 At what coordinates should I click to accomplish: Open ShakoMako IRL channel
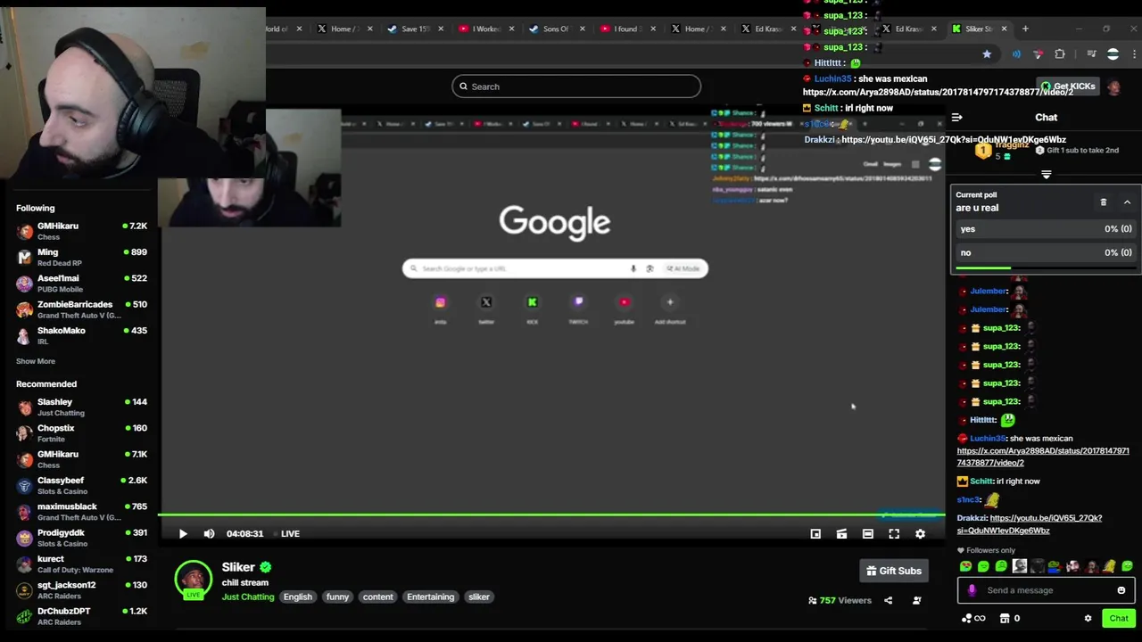82,335
